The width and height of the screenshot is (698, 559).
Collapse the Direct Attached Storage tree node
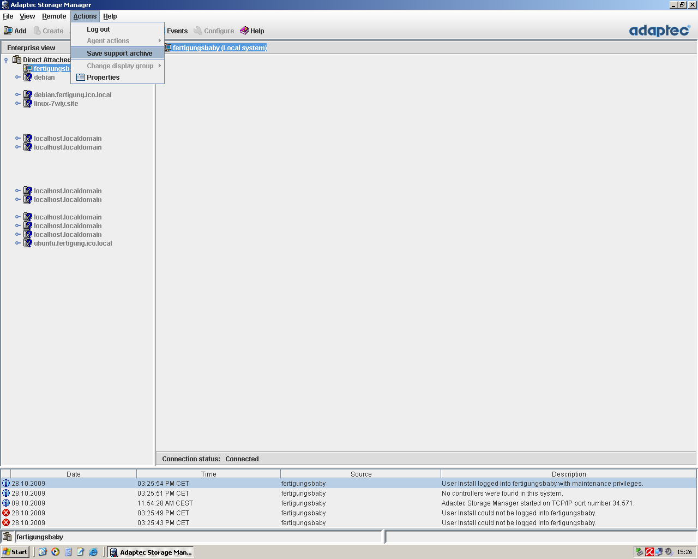[x=6, y=60]
